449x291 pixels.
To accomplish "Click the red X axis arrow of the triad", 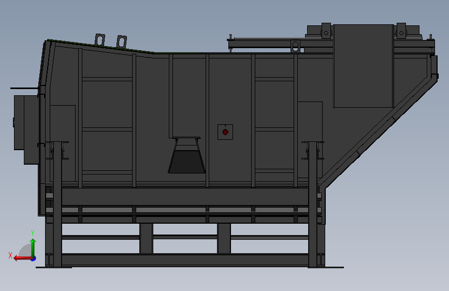I will pos(22,258).
